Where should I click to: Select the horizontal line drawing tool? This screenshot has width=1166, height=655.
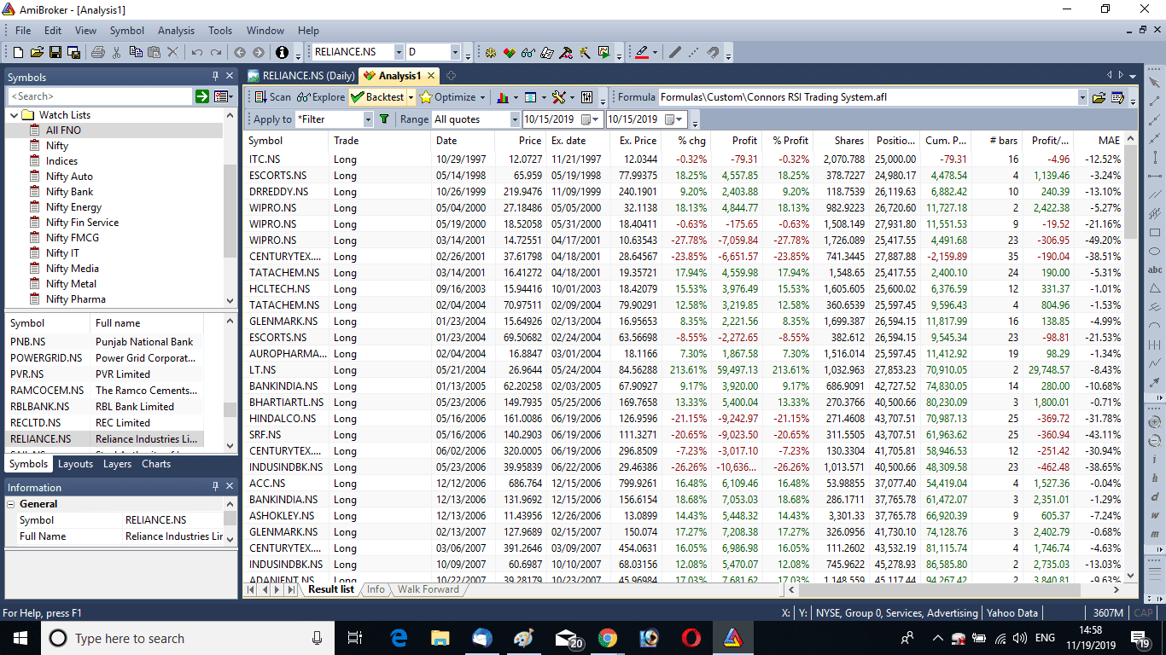tap(1155, 176)
